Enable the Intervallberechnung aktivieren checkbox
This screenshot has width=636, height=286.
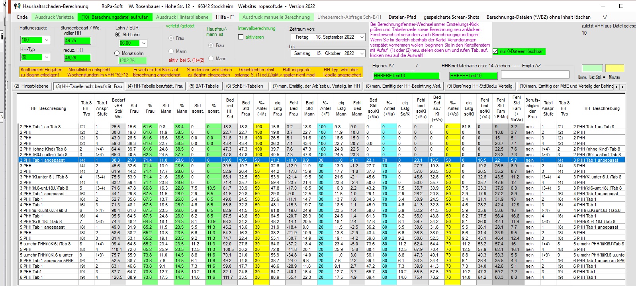[241, 37]
